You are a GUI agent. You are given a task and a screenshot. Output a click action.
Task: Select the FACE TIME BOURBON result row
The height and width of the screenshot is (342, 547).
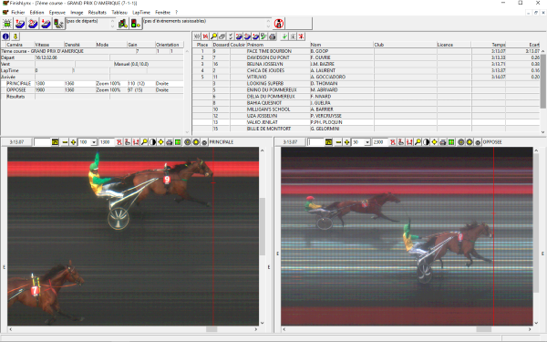tap(366, 51)
